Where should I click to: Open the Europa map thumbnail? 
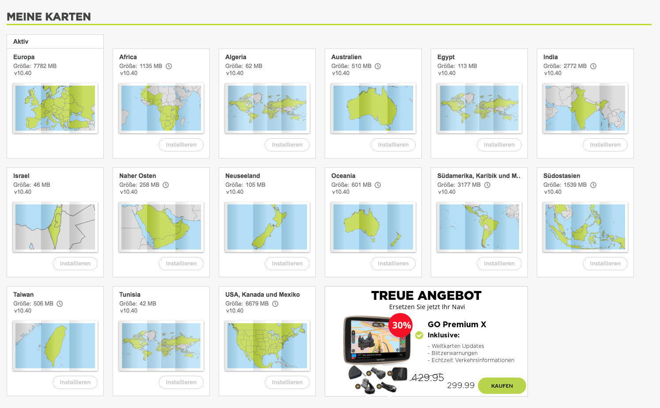[x=55, y=108]
